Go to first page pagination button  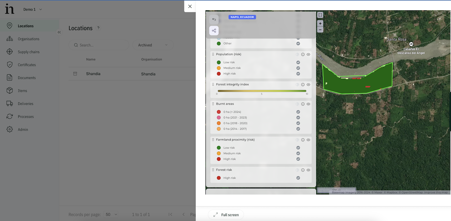click(170, 215)
